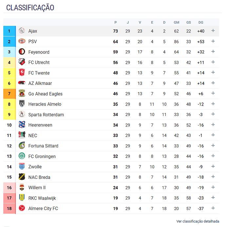The width and height of the screenshot is (226, 227).
Task: Open the AZ Alkmaar logo
Action: pos(22,83)
